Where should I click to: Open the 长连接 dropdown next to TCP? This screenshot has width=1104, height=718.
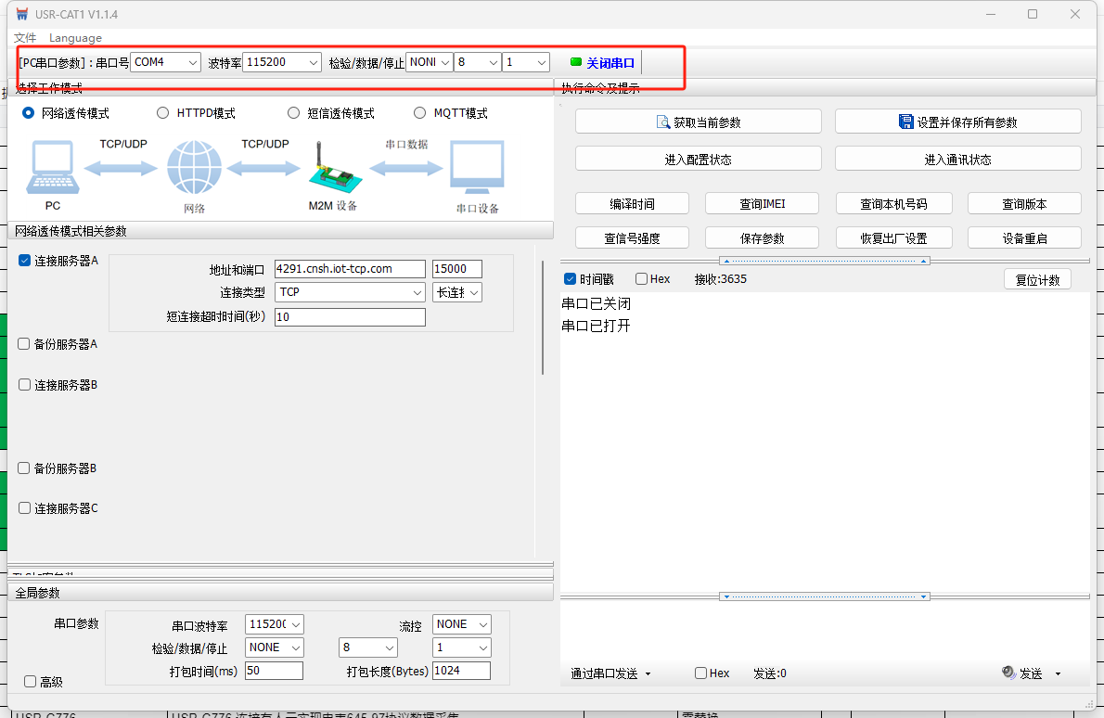coord(457,292)
